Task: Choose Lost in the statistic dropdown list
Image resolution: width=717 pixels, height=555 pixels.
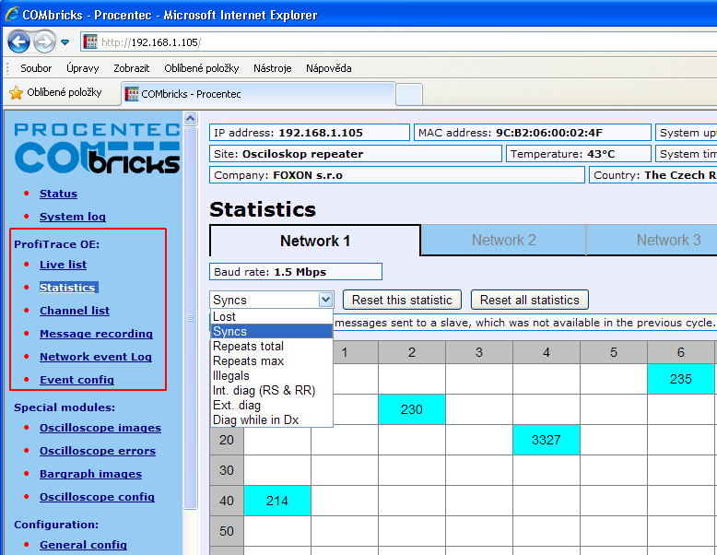Action: [272, 316]
